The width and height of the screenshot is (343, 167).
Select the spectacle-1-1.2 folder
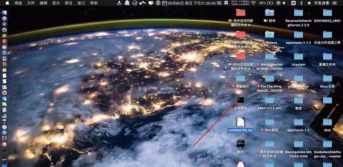pos(298,35)
